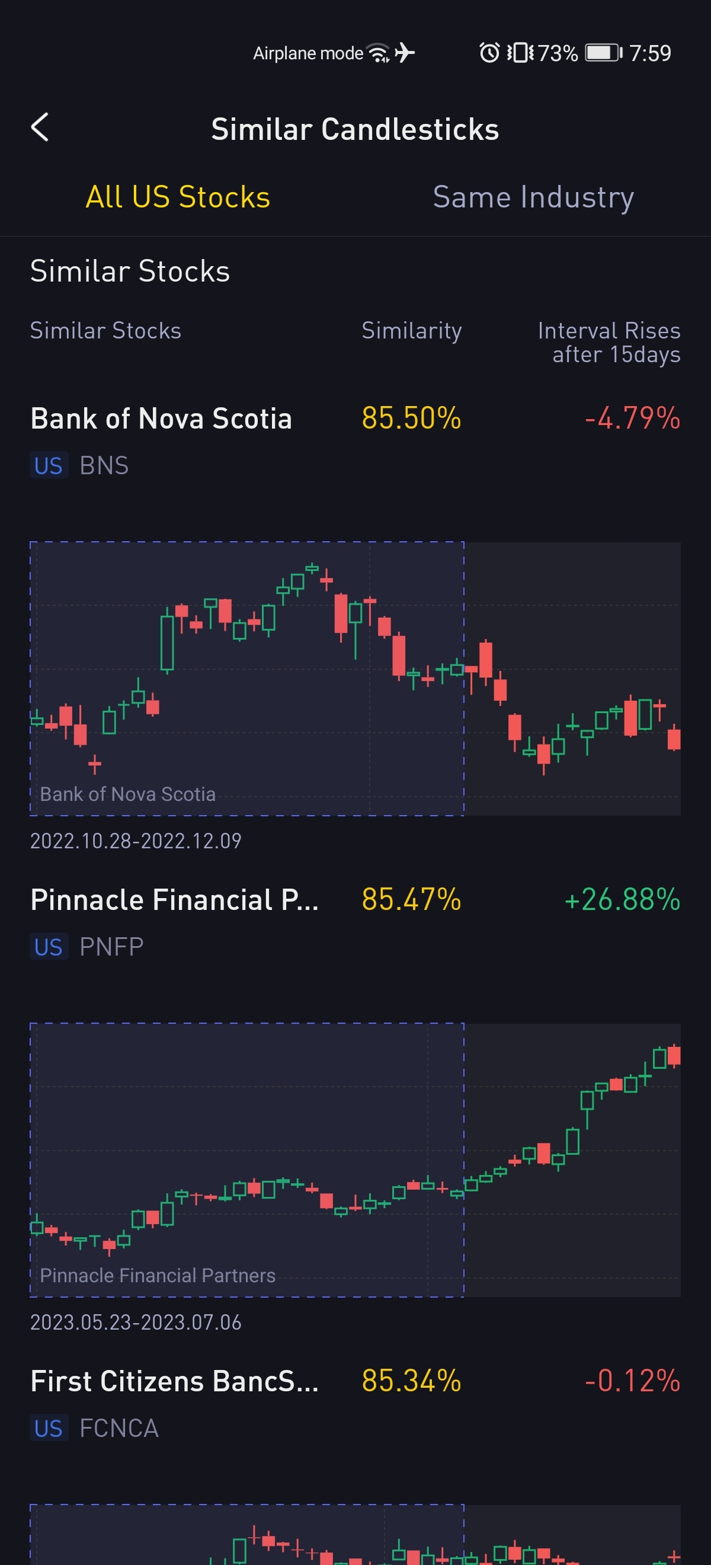Tap the US market badge beside PNFP
The width and height of the screenshot is (711, 1565).
coord(49,947)
